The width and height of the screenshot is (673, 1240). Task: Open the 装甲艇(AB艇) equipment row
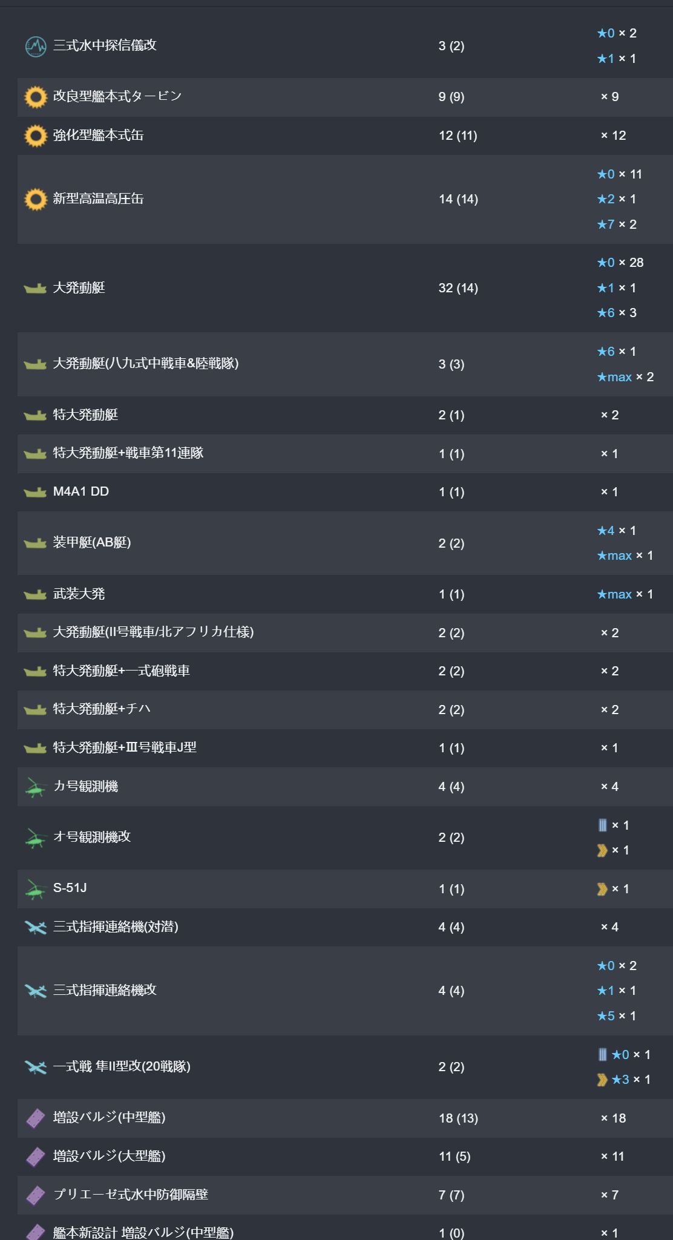[345, 543]
